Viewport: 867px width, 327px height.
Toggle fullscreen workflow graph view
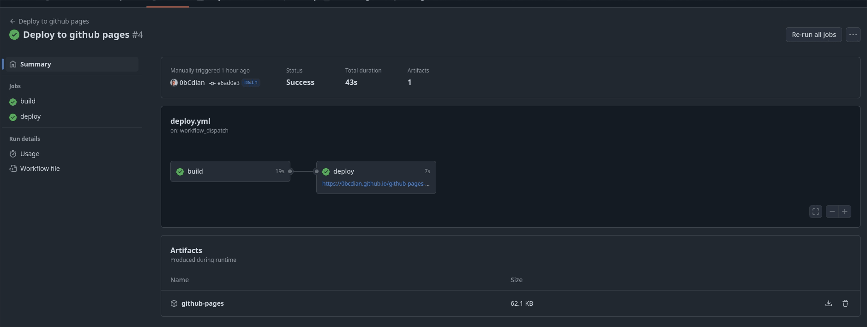816,212
